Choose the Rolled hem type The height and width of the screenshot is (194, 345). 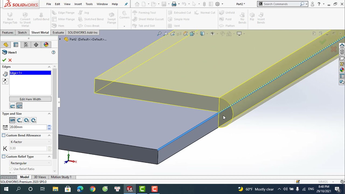pyautogui.click(x=33, y=120)
